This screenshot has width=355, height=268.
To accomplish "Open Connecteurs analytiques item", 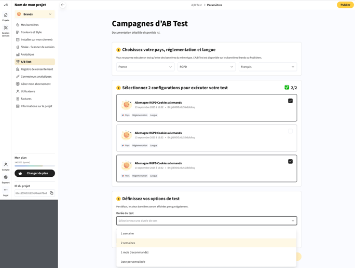I will pyautogui.click(x=35, y=77).
